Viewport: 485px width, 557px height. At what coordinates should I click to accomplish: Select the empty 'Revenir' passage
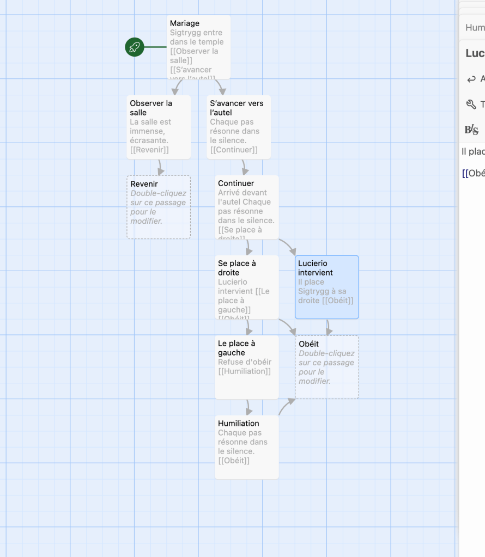159,207
